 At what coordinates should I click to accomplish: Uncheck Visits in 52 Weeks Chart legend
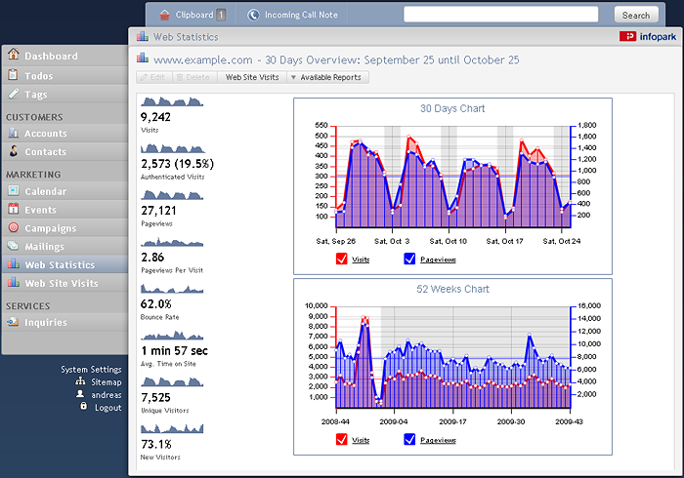tap(342, 439)
